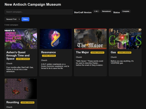
Task: Click the Status filter label
Action: 117,12
